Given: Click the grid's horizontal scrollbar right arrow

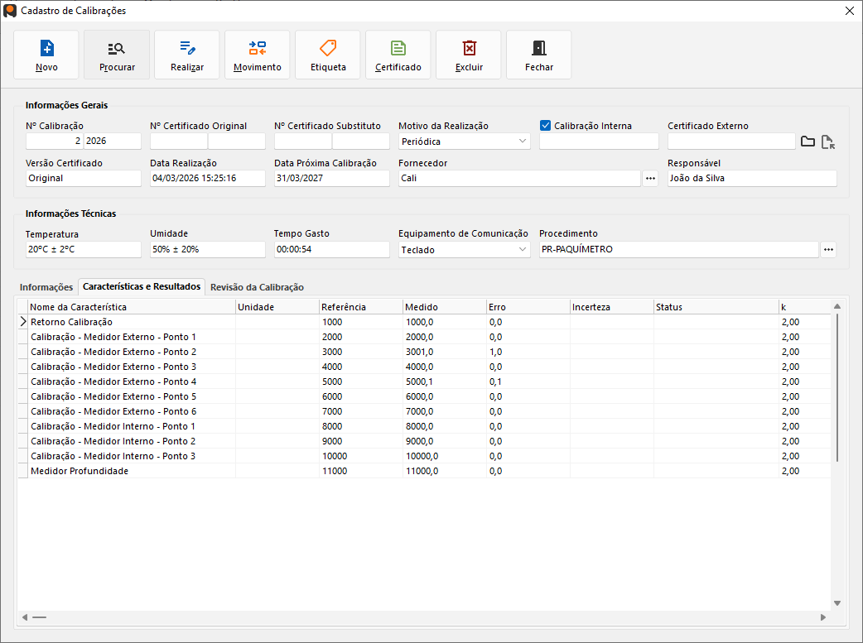Looking at the screenshot, I should pos(822,617).
